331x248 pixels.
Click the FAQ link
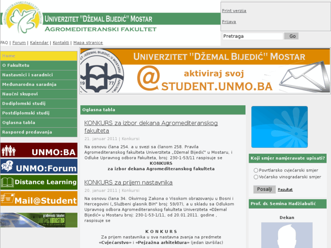pyautogui.click(x=4, y=43)
